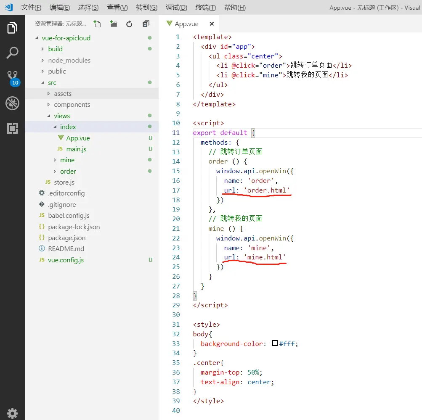The width and height of the screenshot is (422, 420).
Task: Click Vue file icon beside App.vue in tree
Action: 61,137
